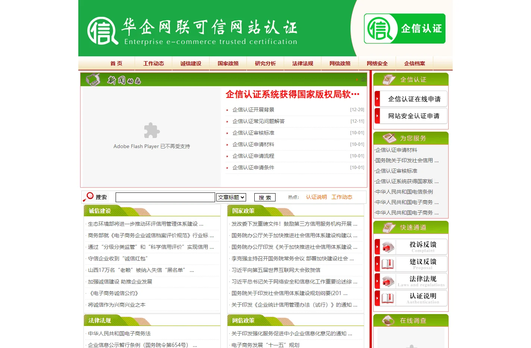
Task: Click the 搜 索 button
Action: (265, 197)
